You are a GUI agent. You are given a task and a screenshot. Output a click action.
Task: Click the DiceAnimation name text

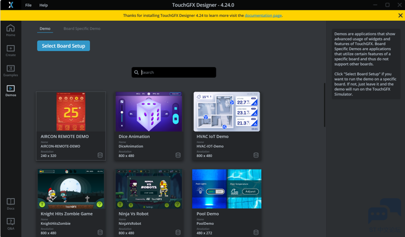pyautogui.click(x=131, y=146)
